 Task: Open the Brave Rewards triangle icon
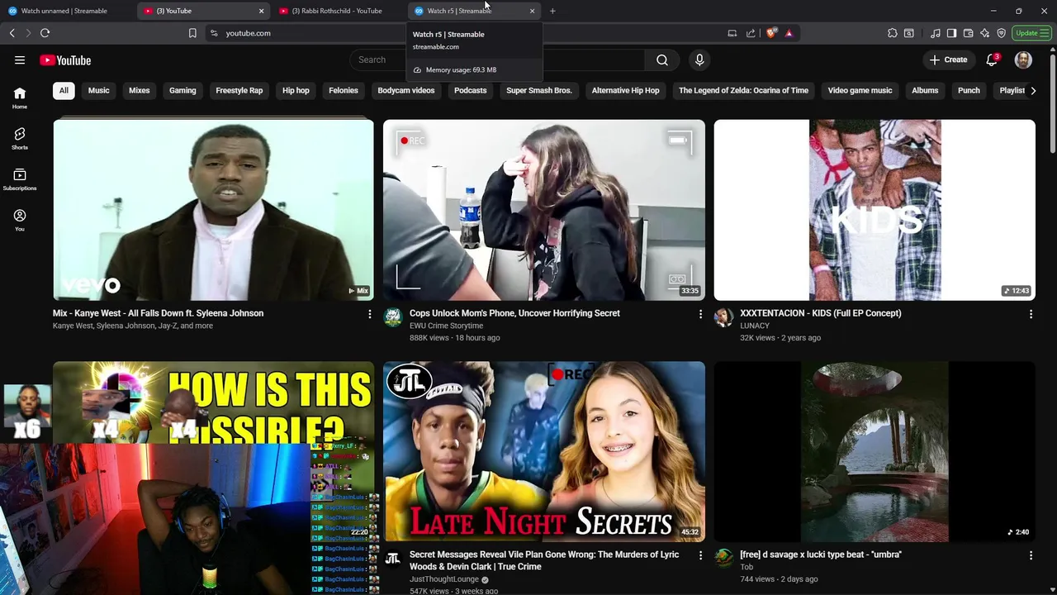pos(789,33)
